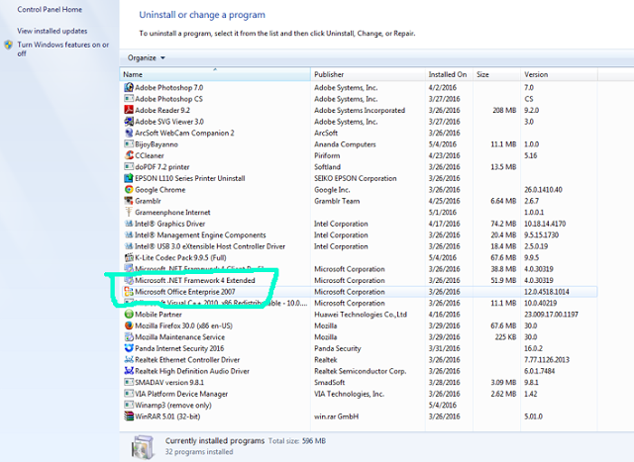Click the Winamp3 (remove only) icon
Viewport: 634px width, 462px height.
[x=129, y=405]
